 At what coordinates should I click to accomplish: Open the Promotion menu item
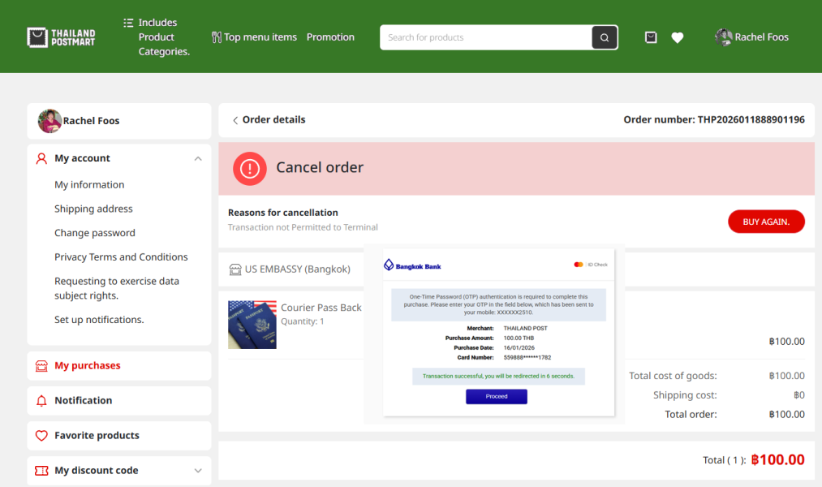point(330,37)
